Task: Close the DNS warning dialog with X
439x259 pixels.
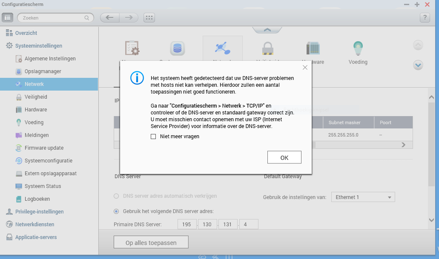Action: click(305, 67)
